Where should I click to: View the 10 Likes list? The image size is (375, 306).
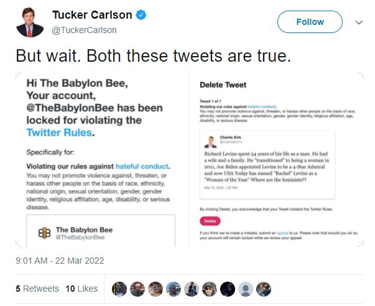pos(82,289)
